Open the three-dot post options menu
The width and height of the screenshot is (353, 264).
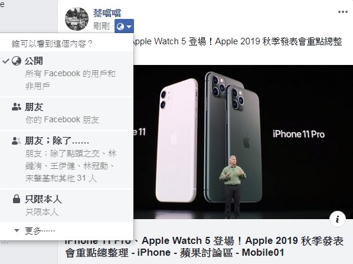click(342, 12)
